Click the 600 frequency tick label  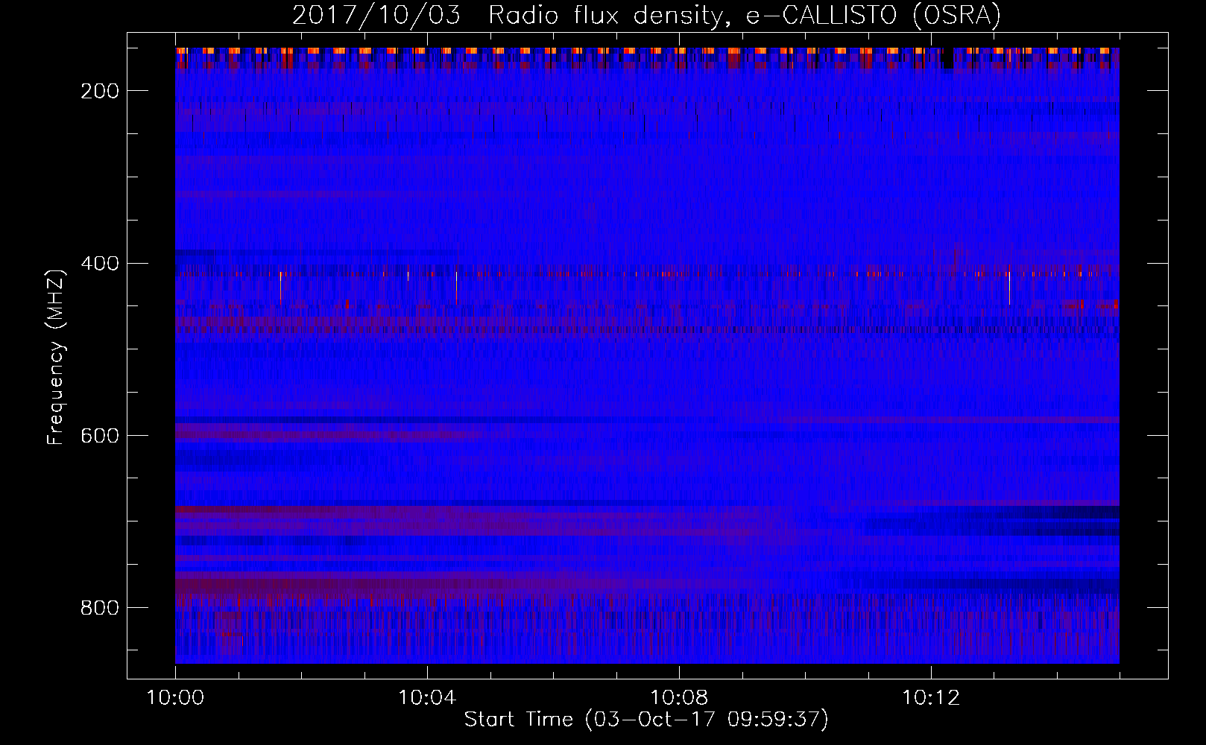pos(99,436)
